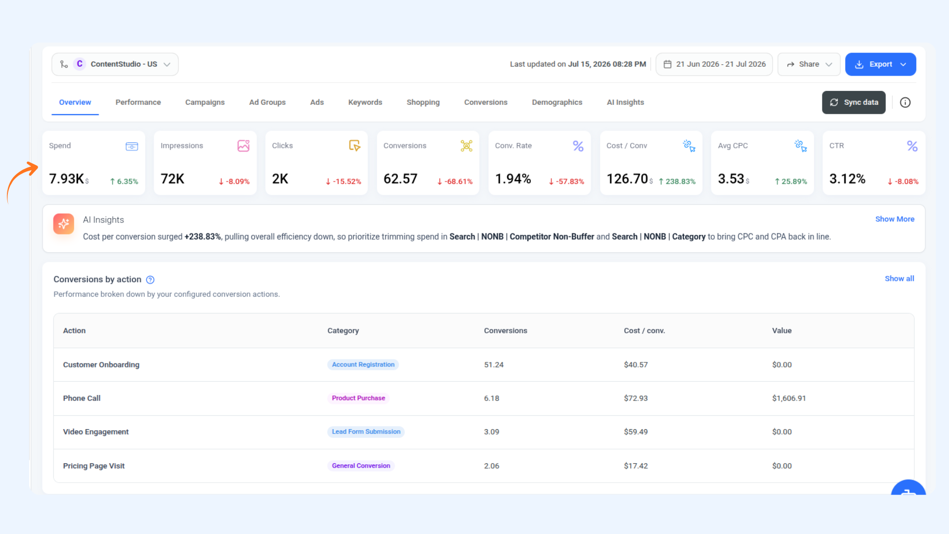949x534 pixels.
Task: Expand the Share dropdown
Action: [x=809, y=64]
